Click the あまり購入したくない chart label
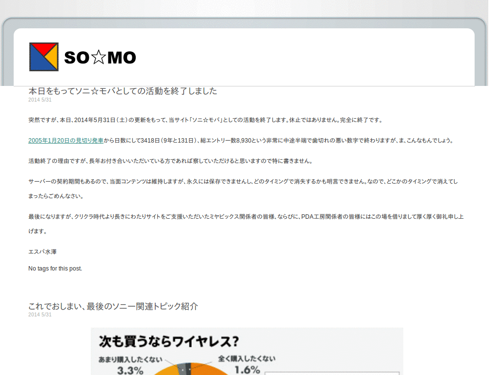This screenshot has height=375, width=500. click(130, 359)
